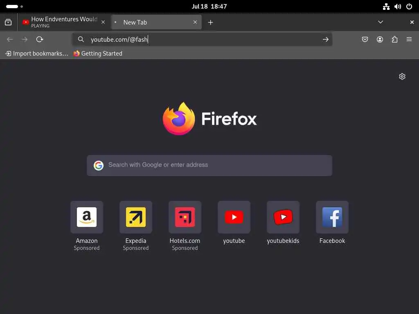Open the youtube shortcut tile
Screen dimensions: 419x314
tap(234, 222)
